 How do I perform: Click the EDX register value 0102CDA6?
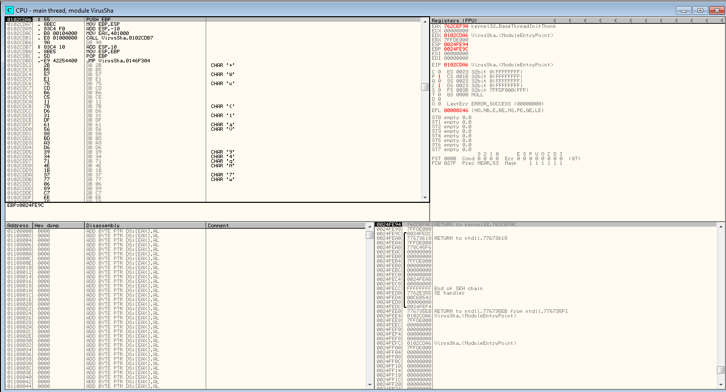click(x=456, y=35)
